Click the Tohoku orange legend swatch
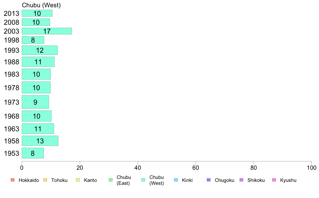Screen dimensions: 319x198 click(x=45, y=180)
